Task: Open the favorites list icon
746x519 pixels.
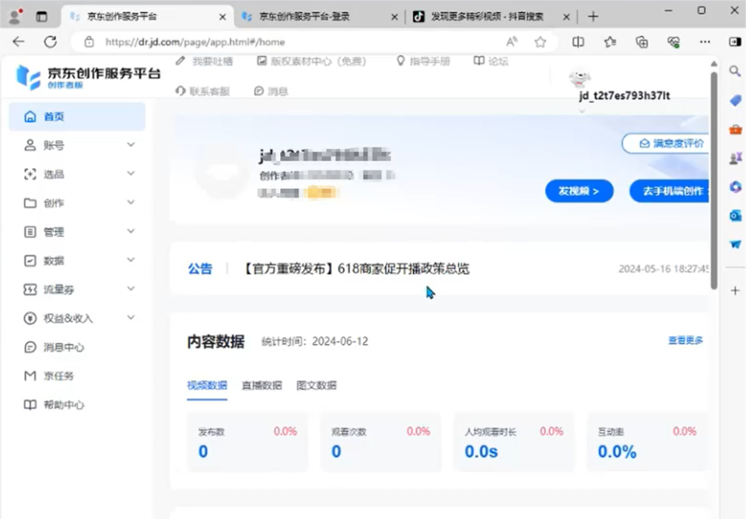Action: (x=610, y=42)
